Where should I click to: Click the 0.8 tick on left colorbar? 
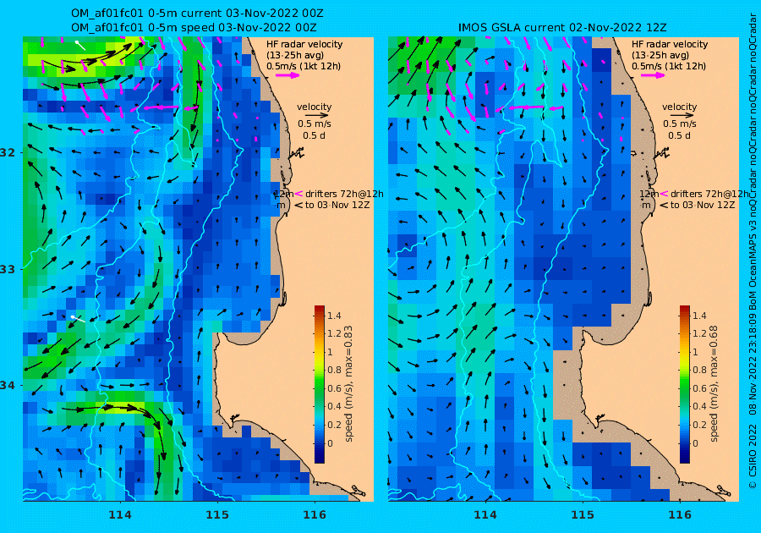pyautogui.click(x=334, y=370)
